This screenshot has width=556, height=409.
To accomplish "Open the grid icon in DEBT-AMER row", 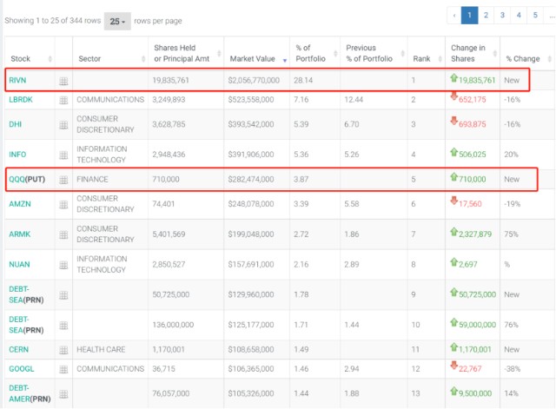I will point(63,393).
